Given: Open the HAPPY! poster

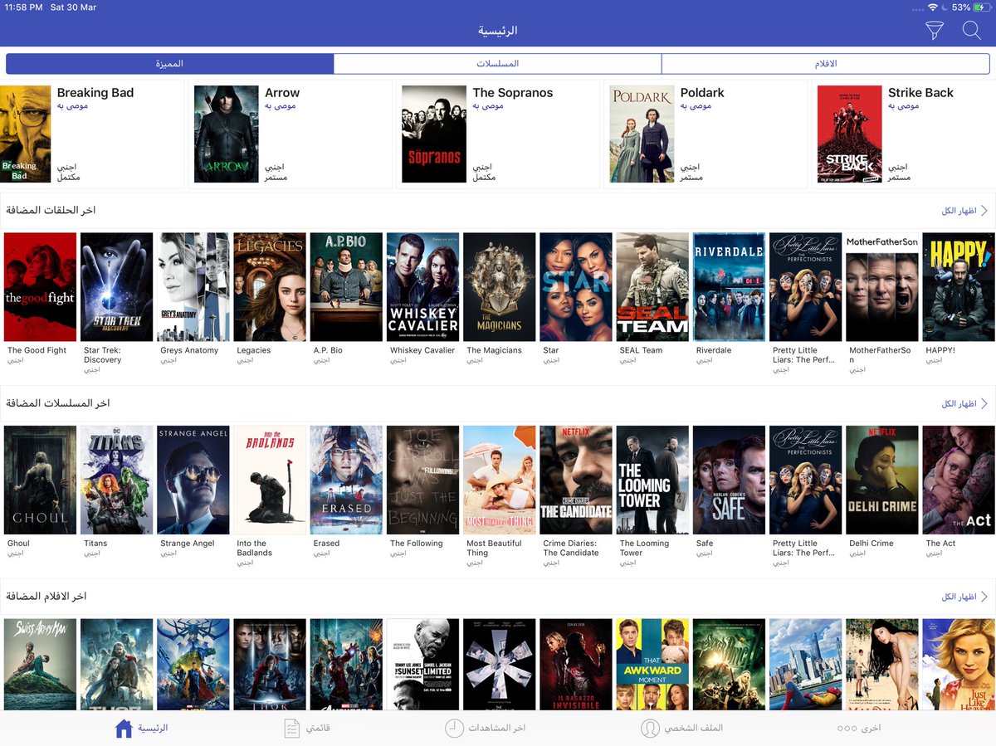Looking at the screenshot, I should pos(959,287).
